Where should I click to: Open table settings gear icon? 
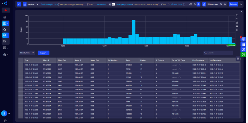click(x=238, y=59)
